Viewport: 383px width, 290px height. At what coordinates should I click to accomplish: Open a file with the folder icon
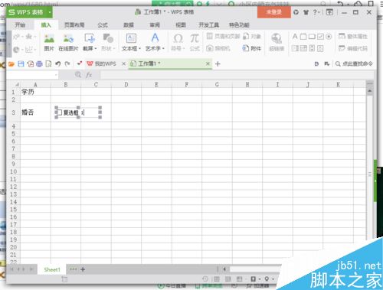point(11,64)
